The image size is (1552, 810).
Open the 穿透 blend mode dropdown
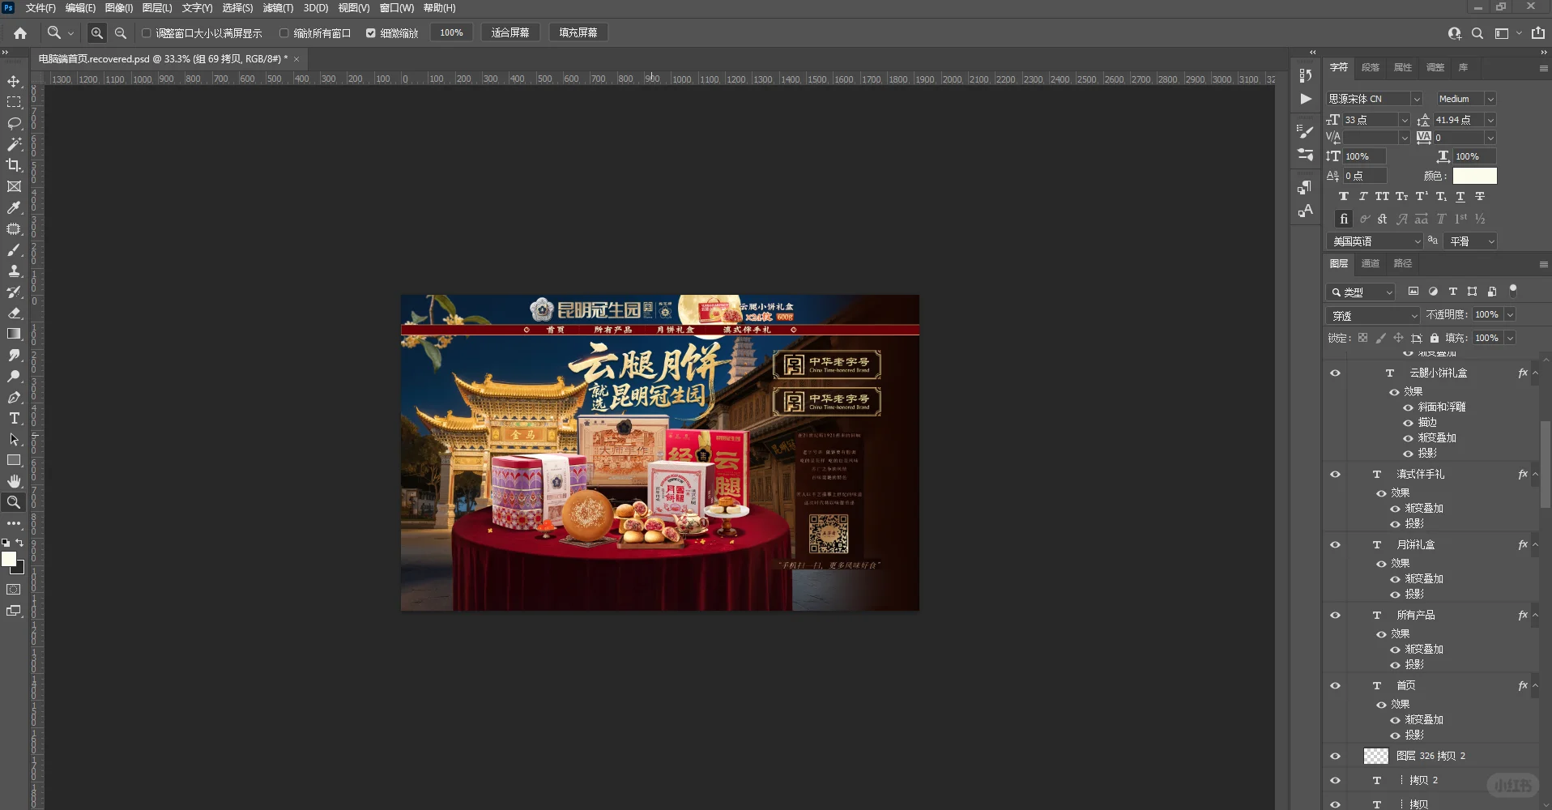pyautogui.click(x=1373, y=315)
